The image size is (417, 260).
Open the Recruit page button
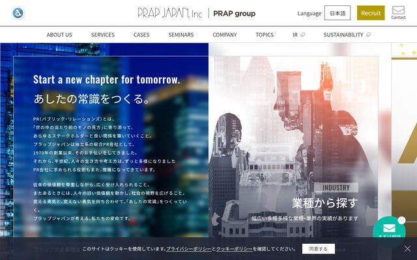pos(371,13)
